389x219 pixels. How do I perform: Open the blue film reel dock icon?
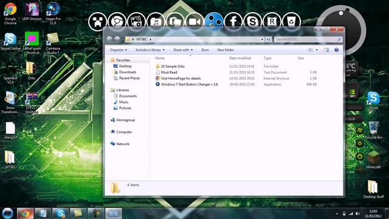(214, 21)
